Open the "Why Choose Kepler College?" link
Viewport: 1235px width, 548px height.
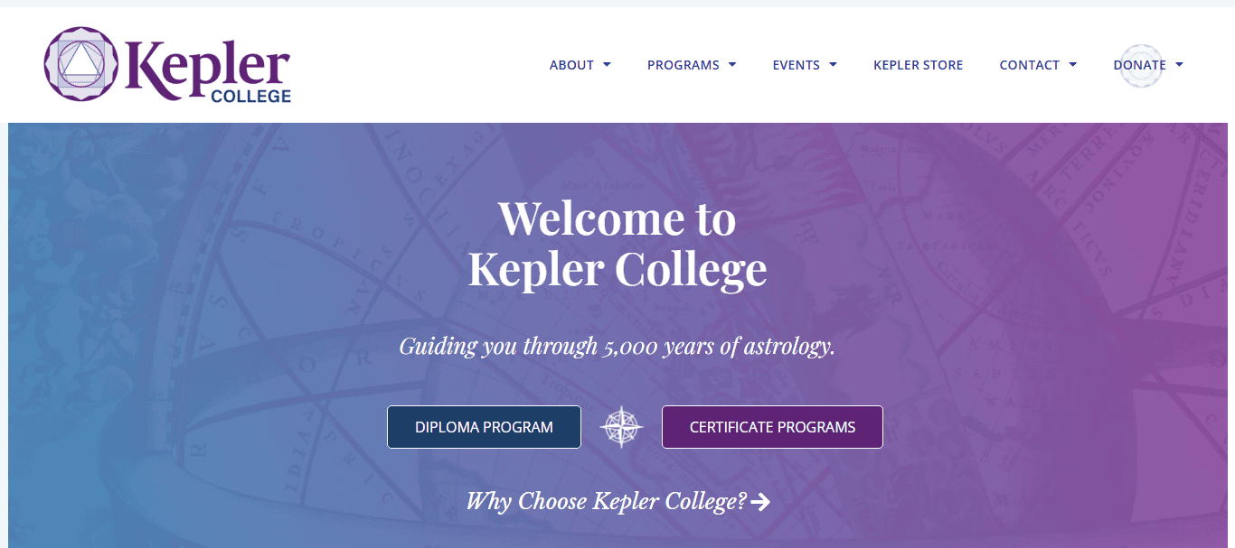point(607,501)
